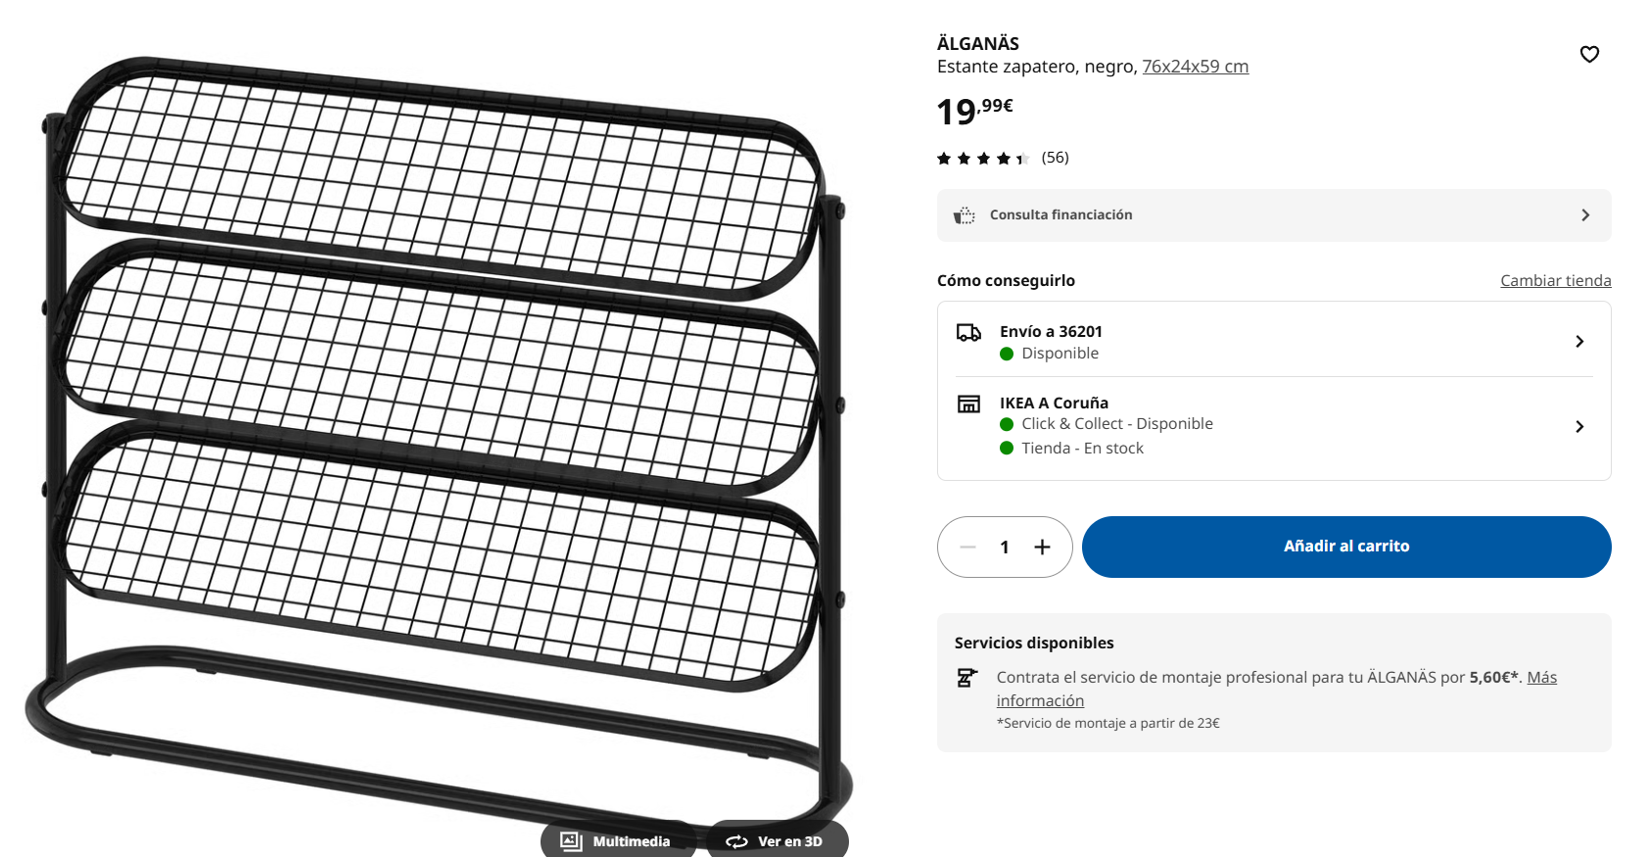Expand IKEA A Coruña store availability
This screenshot has width=1649, height=857.
(x=1578, y=427)
